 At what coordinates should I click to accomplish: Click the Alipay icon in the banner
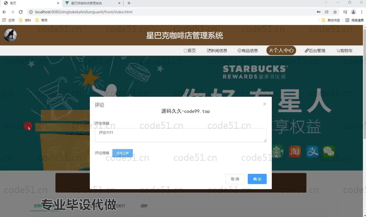(x=313, y=151)
